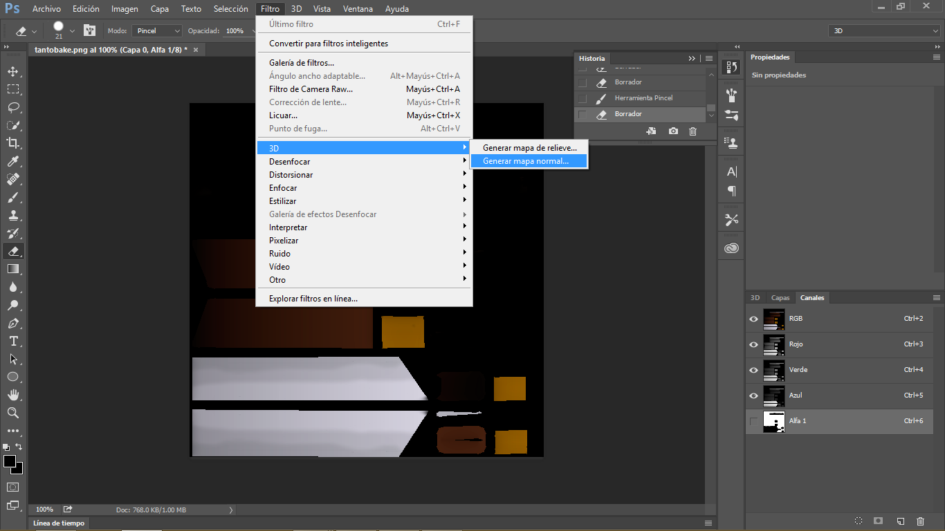This screenshot has height=531, width=945.
Task: Expand the 3D workspace dropdown
Action: pyautogui.click(x=884, y=31)
